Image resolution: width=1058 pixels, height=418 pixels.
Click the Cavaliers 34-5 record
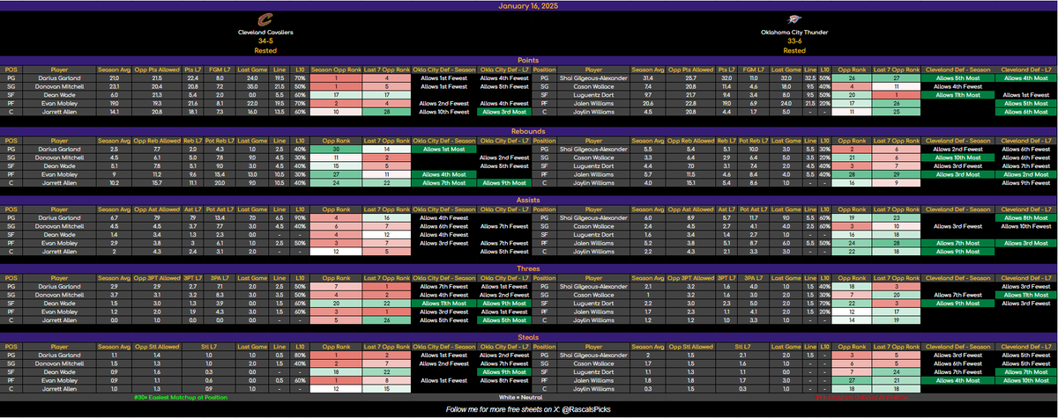click(265, 40)
